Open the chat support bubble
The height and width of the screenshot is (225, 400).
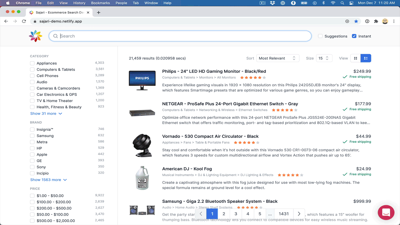[386, 213]
